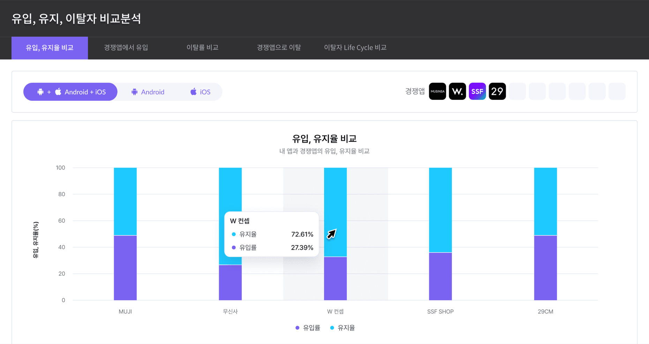The height and width of the screenshot is (344, 649).
Task: Click the MUJI x-axis label
Action: coord(125,312)
